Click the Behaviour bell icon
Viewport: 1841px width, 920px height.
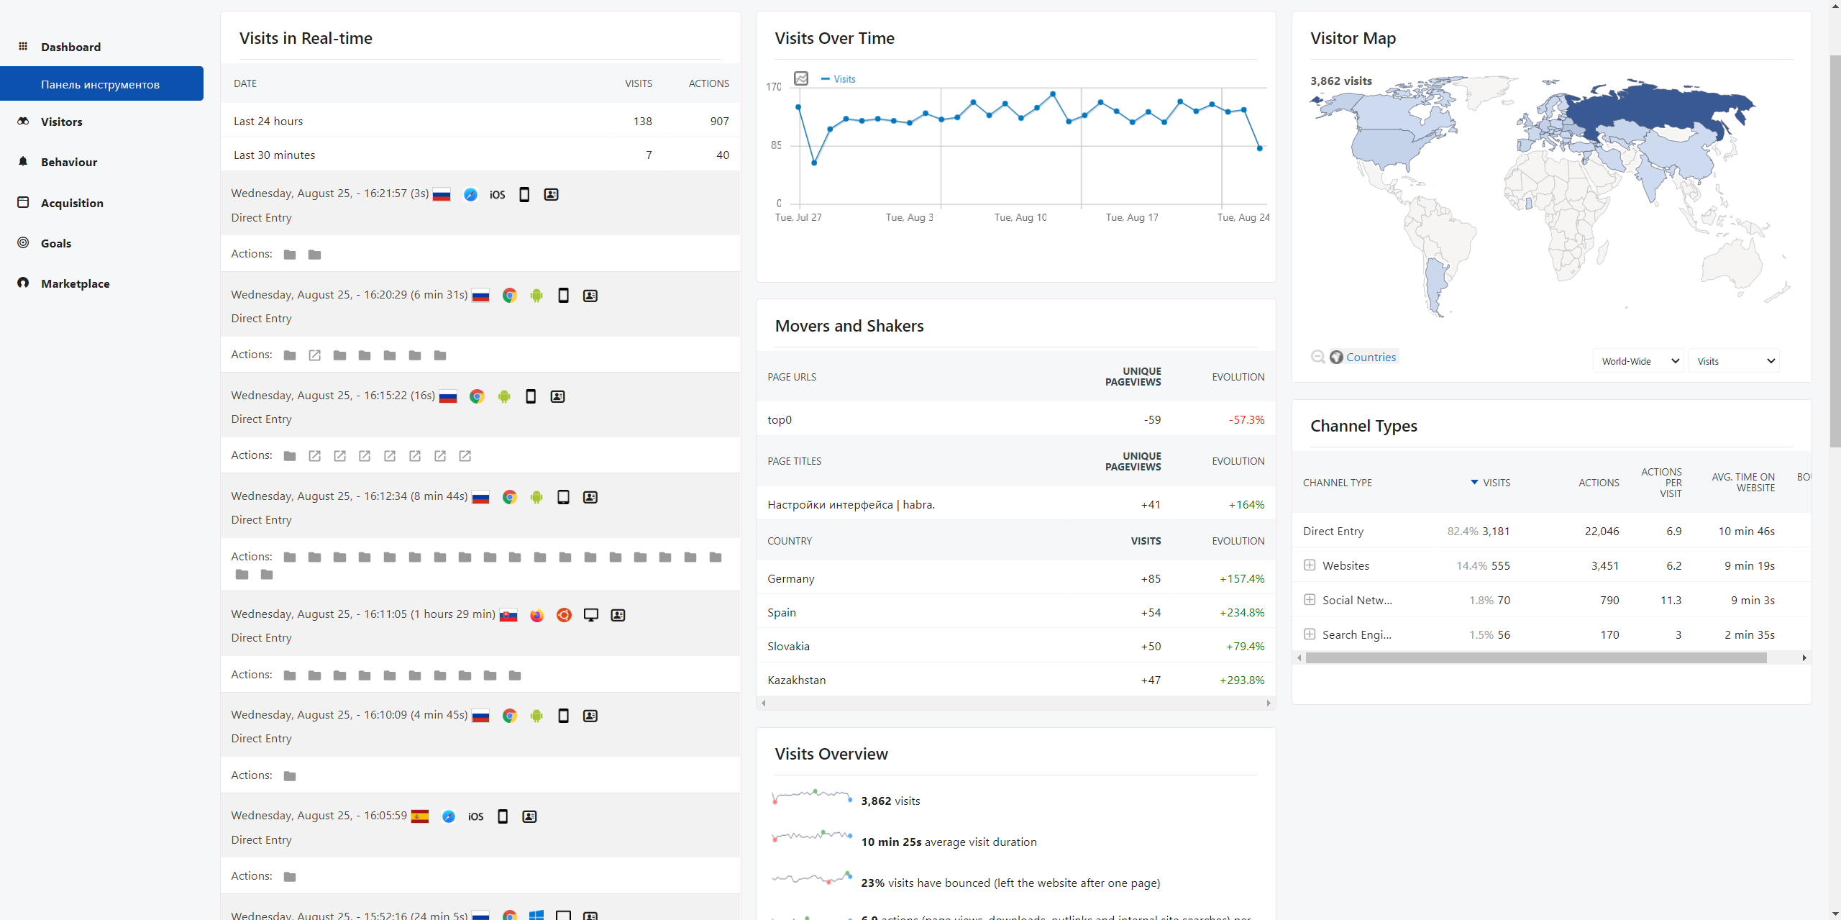[x=23, y=161]
